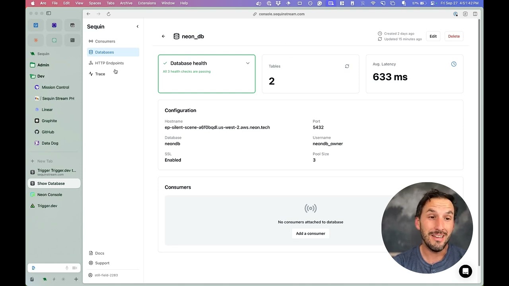Image resolution: width=509 pixels, height=286 pixels.
Task: Open the Arc archive box icon at the sidebar bottom
Action: (x=32, y=279)
